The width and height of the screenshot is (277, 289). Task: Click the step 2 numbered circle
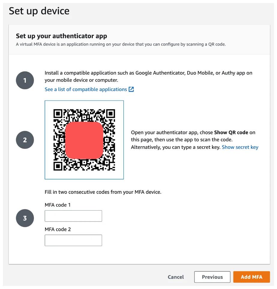click(x=25, y=140)
